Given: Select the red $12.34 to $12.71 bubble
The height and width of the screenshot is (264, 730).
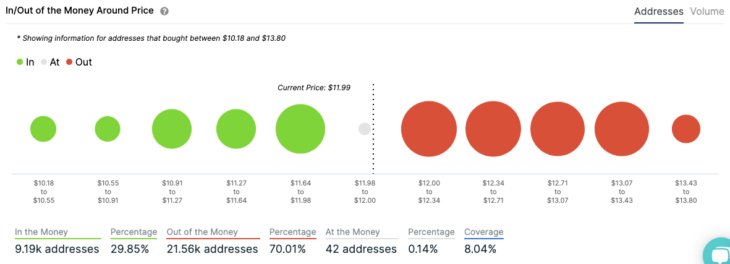Looking at the screenshot, I should 493,129.
